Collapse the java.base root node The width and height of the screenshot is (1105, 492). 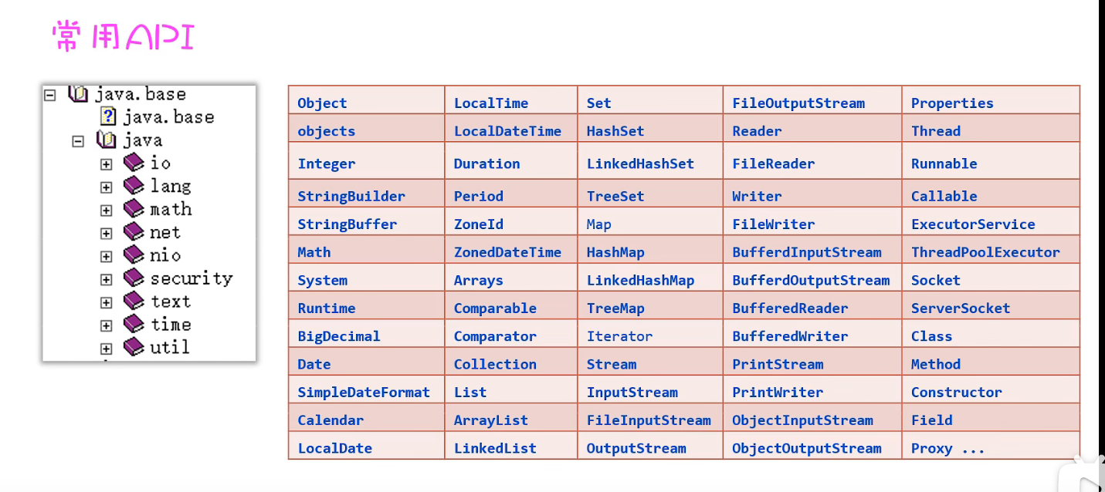(x=50, y=95)
